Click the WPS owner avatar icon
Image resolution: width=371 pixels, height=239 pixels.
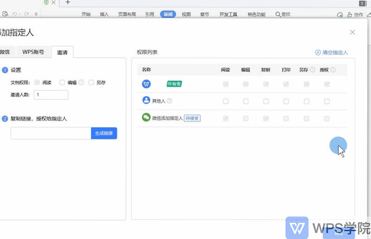point(146,84)
